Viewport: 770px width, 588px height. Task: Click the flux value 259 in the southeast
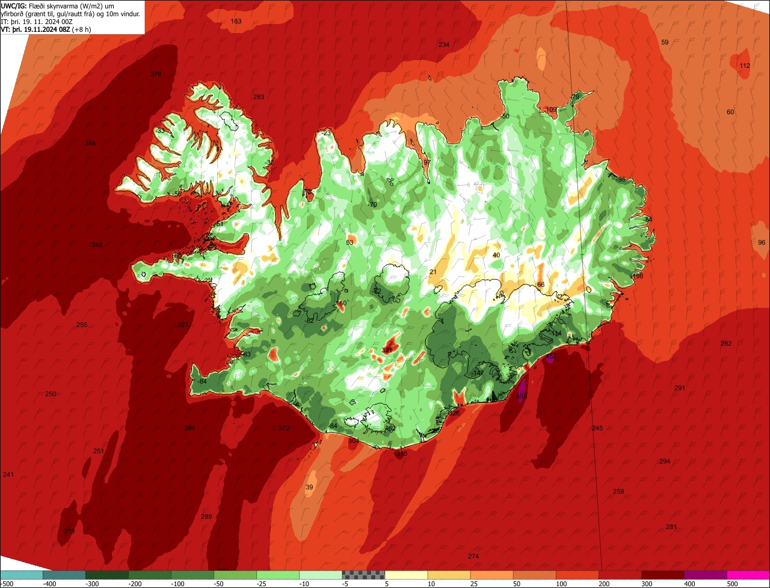(x=618, y=491)
